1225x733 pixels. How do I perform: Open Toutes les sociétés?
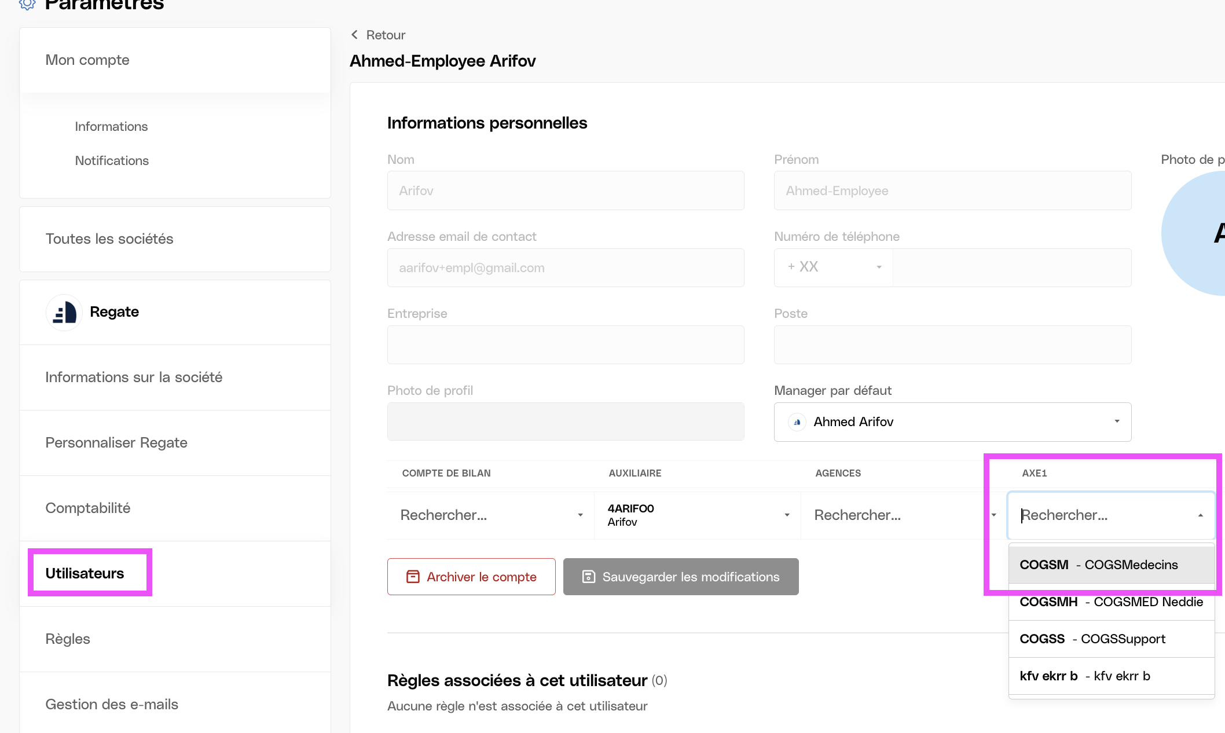pyautogui.click(x=175, y=239)
